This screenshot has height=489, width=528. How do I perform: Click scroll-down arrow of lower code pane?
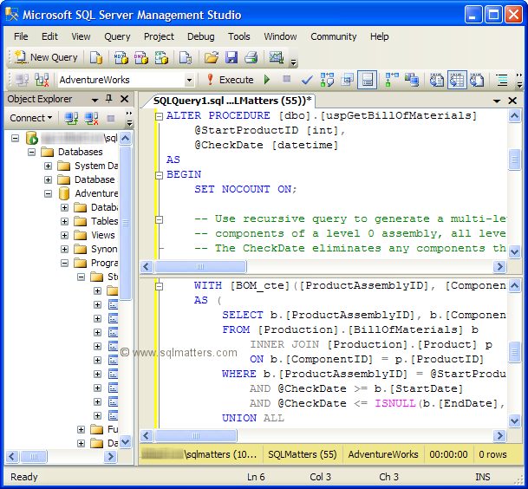[x=514, y=421]
